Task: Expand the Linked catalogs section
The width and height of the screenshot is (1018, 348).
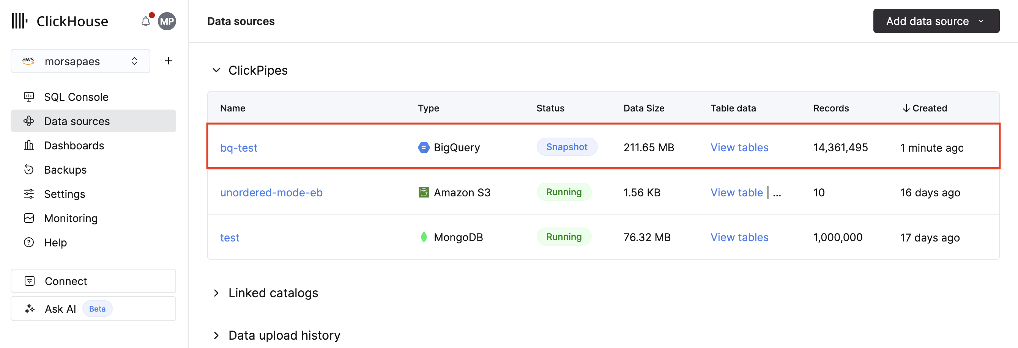Action: pyautogui.click(x=216, y=293)
